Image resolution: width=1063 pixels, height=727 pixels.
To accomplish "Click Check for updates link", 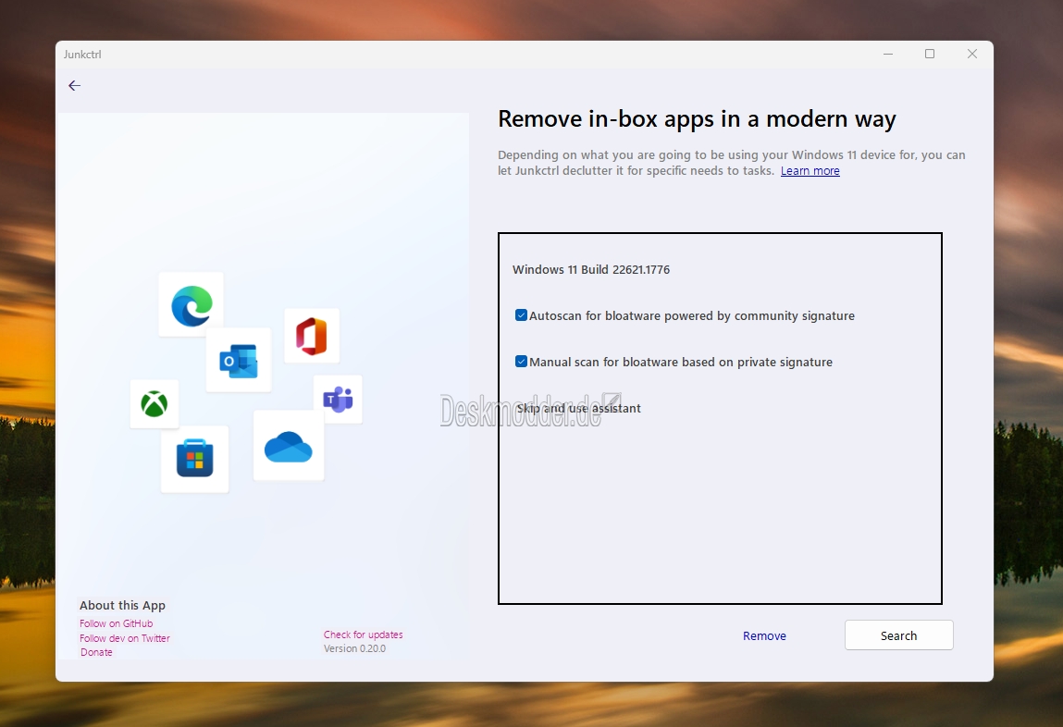I will [363, 635].
